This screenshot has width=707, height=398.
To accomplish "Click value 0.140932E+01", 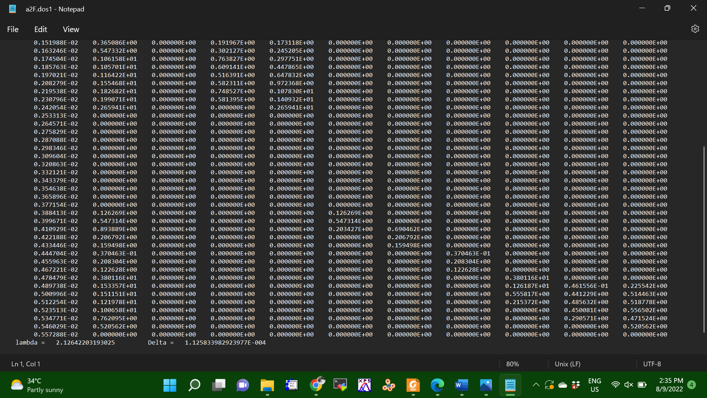I will (x=292, y=99).
